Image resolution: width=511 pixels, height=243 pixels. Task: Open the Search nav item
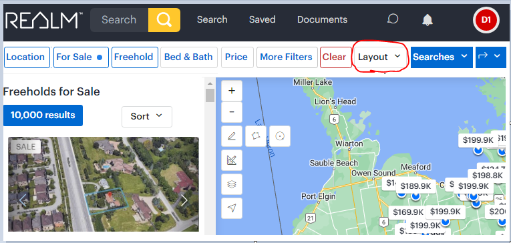click(x=212, y=19)
